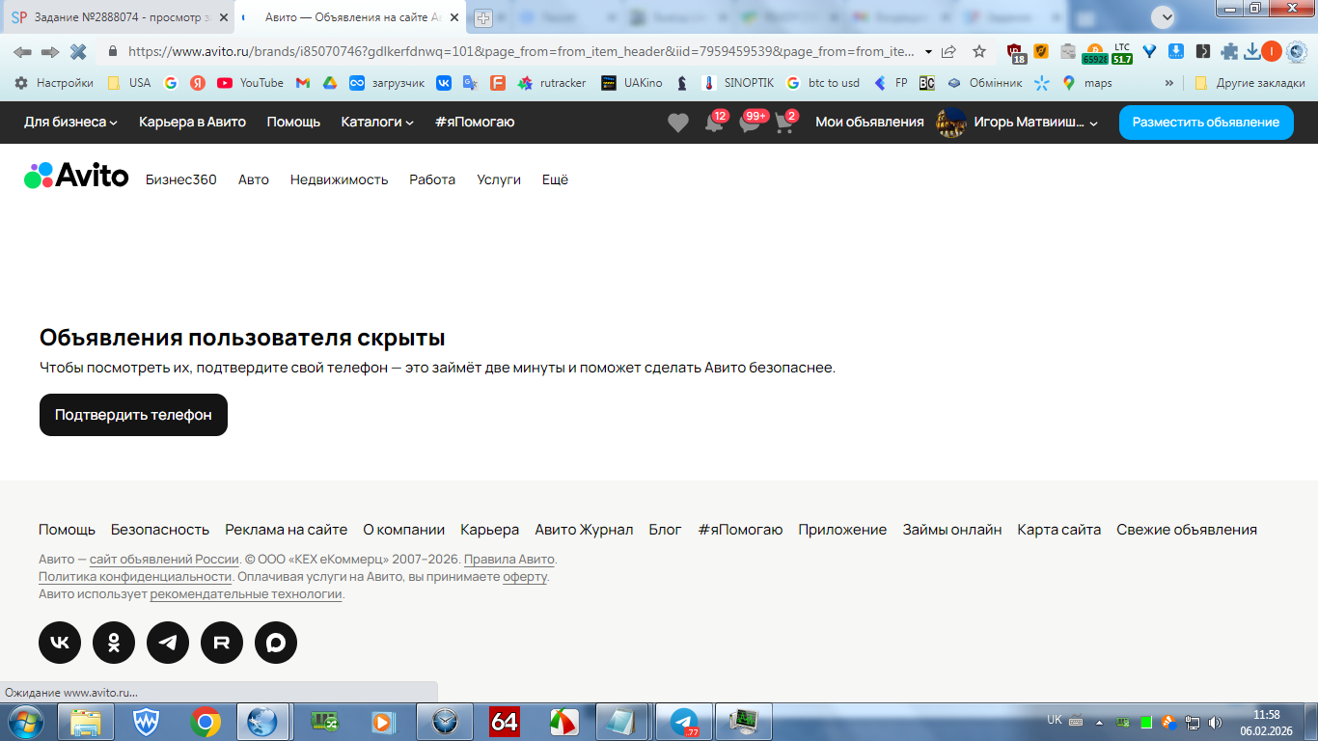Stop loading the page

point(78,52)
